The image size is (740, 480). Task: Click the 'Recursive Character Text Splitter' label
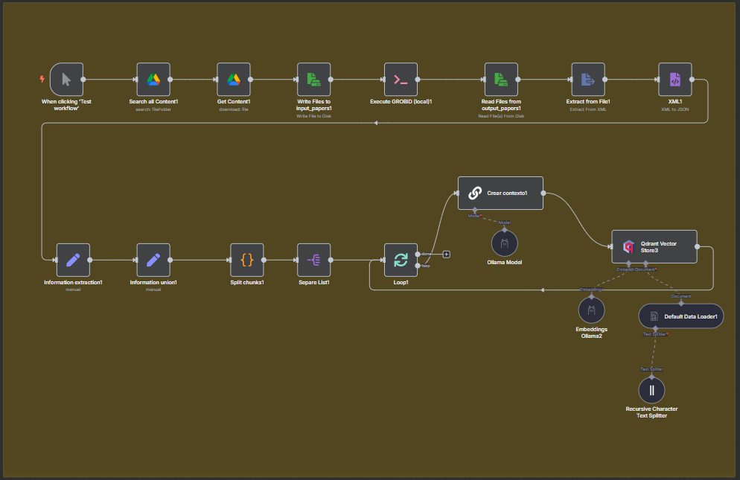click(x=651, y=412)
